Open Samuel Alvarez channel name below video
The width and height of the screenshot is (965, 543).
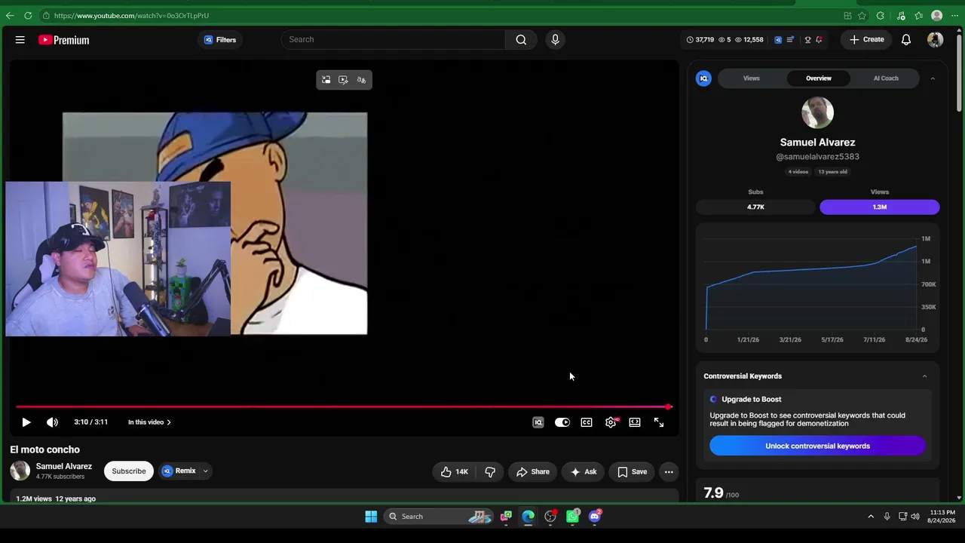pos(64,467)
